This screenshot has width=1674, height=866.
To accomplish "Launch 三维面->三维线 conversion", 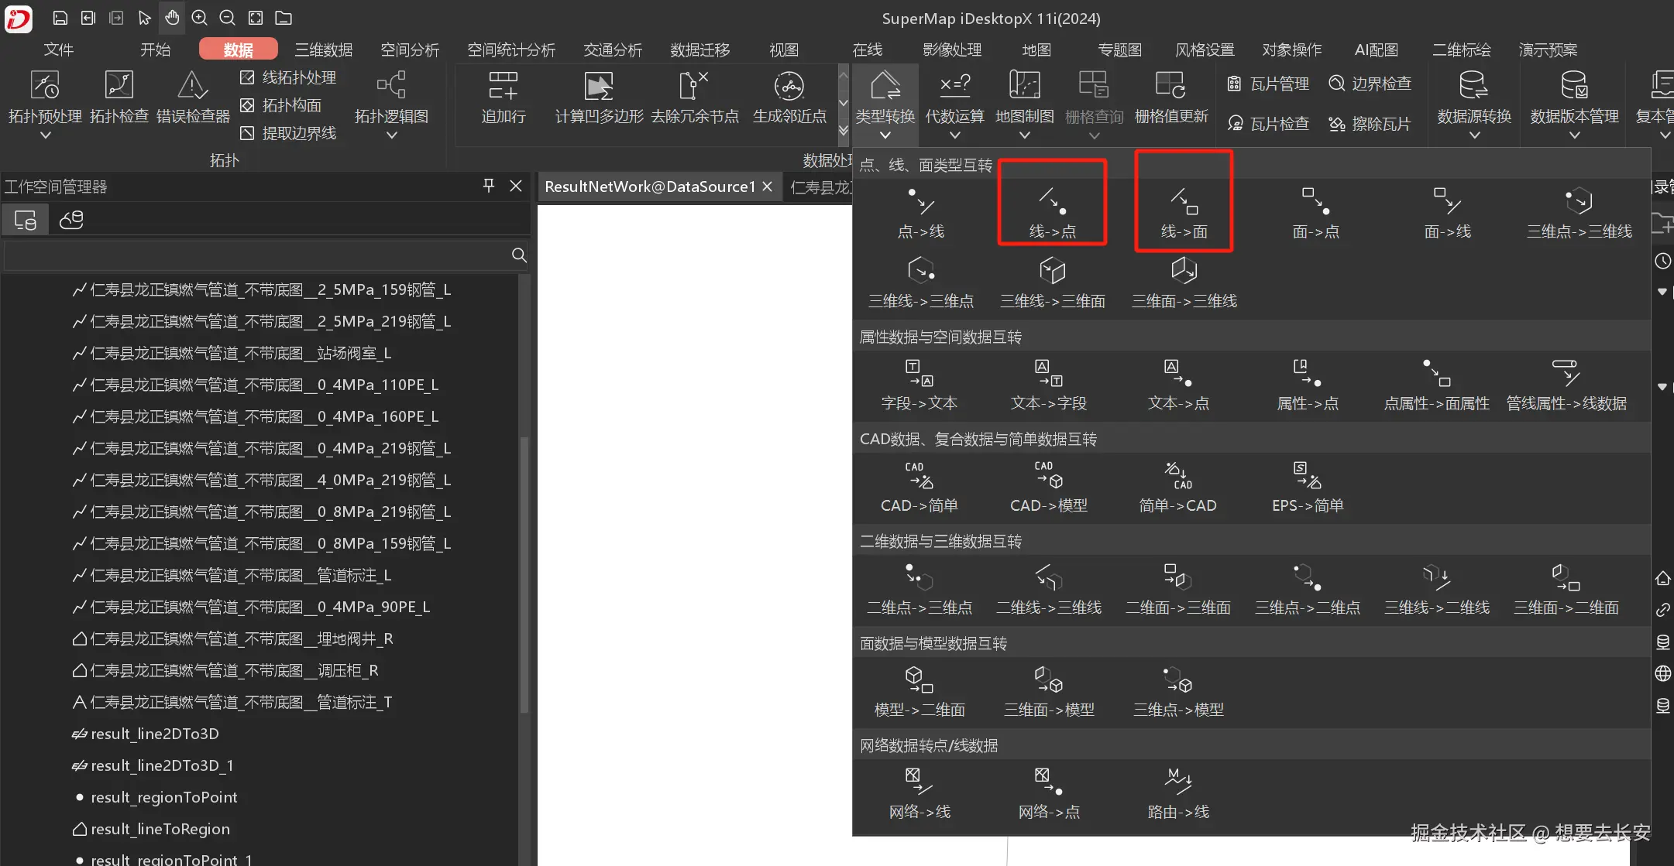I will coord(1184,282).
